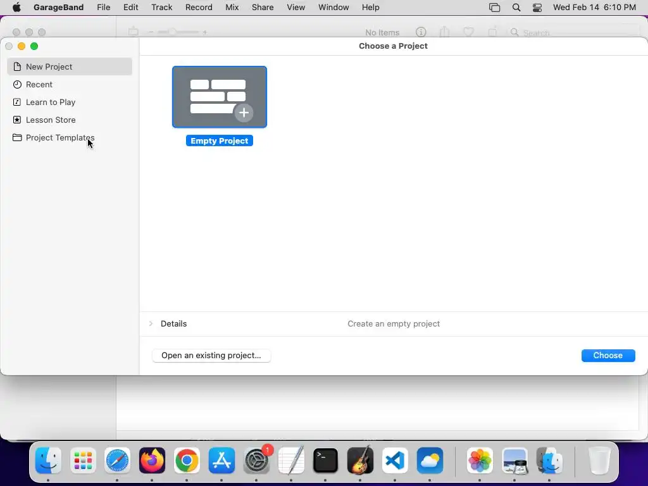
Task: Expand the Details disclosure chevron
Action: [151, 323]
